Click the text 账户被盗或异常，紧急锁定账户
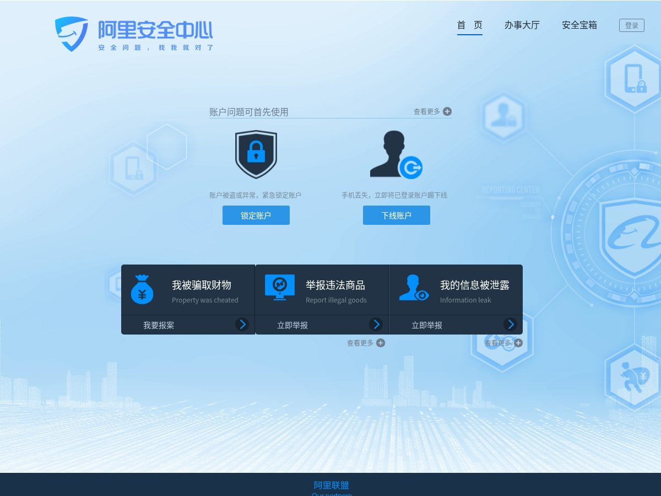The image size is (661, 496). click(x=256, y=195)
